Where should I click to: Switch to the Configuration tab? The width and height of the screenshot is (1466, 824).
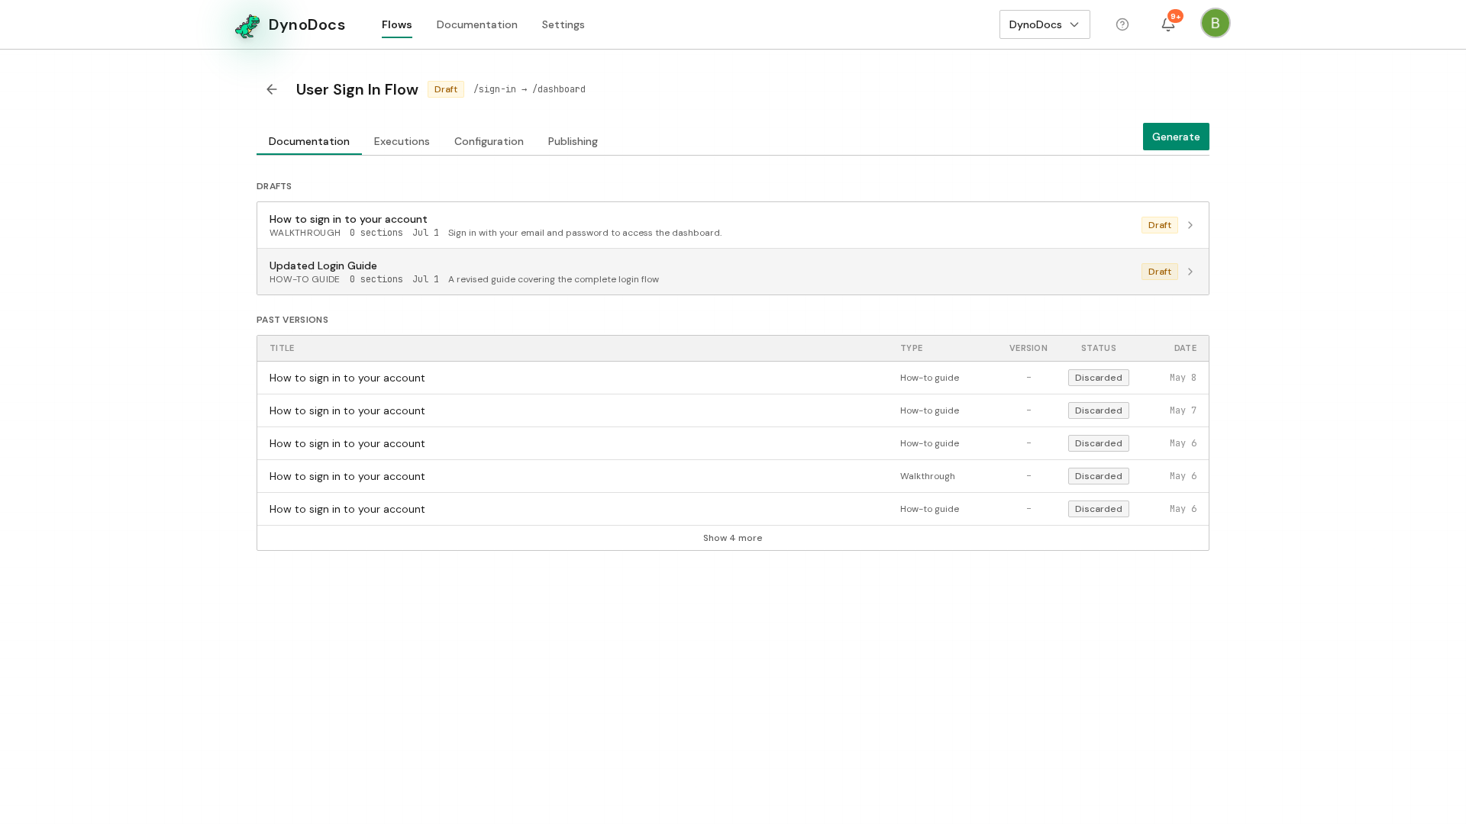tap(489, 141)
